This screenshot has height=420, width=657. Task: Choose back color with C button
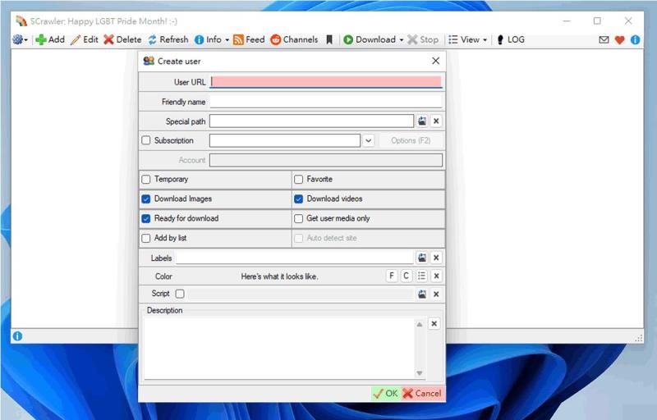[x=406, y=276]
